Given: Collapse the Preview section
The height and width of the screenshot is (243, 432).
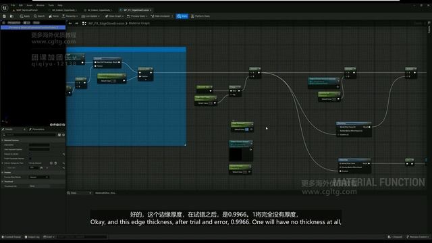Looking at the screenshot, I should tap(3, 173).
